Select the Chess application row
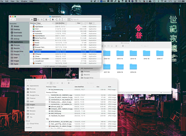This screenshot has width=186, height=136. 66,56
